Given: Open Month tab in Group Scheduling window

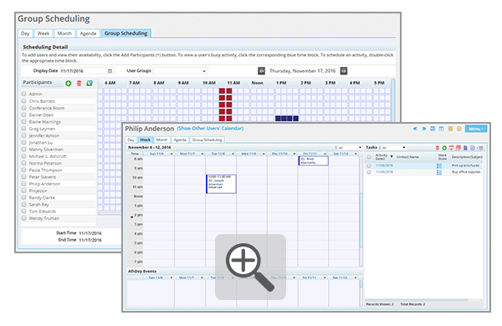Looking at the screenshot, I should pos(64,33).
